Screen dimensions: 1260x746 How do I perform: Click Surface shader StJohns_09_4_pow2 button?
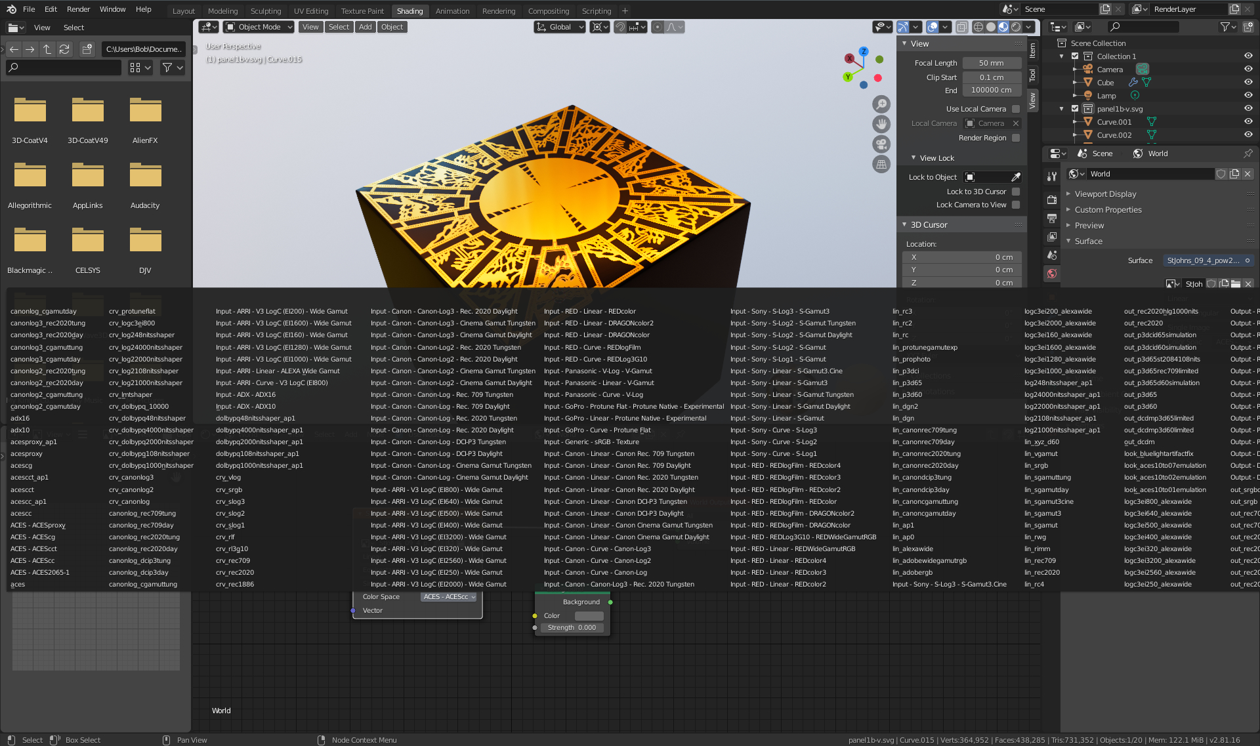point(1207,260)
